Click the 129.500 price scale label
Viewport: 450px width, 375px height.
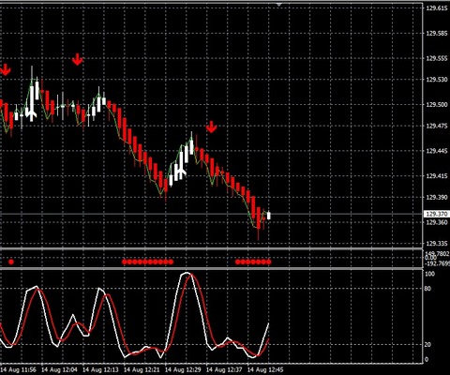(x=437, y=105)
